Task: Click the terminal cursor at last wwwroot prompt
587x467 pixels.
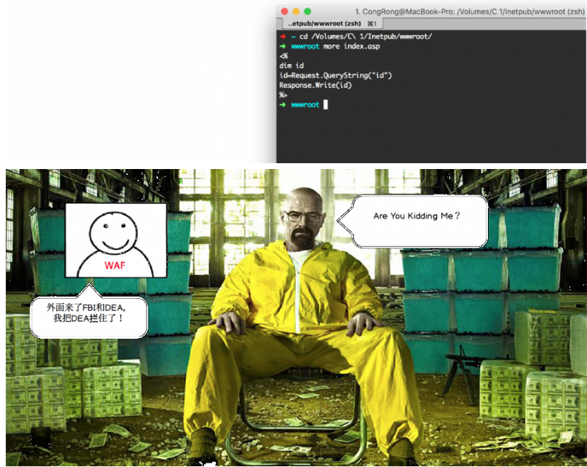Action: [x=326, y=104]
